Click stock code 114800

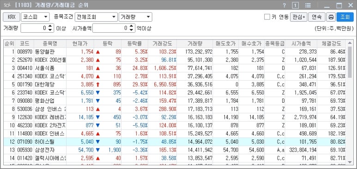[x=24, y=134]
